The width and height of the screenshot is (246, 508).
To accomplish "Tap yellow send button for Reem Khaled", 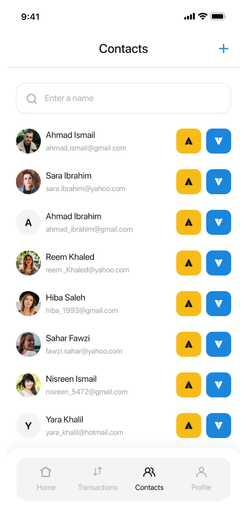I will click(189, 263).
